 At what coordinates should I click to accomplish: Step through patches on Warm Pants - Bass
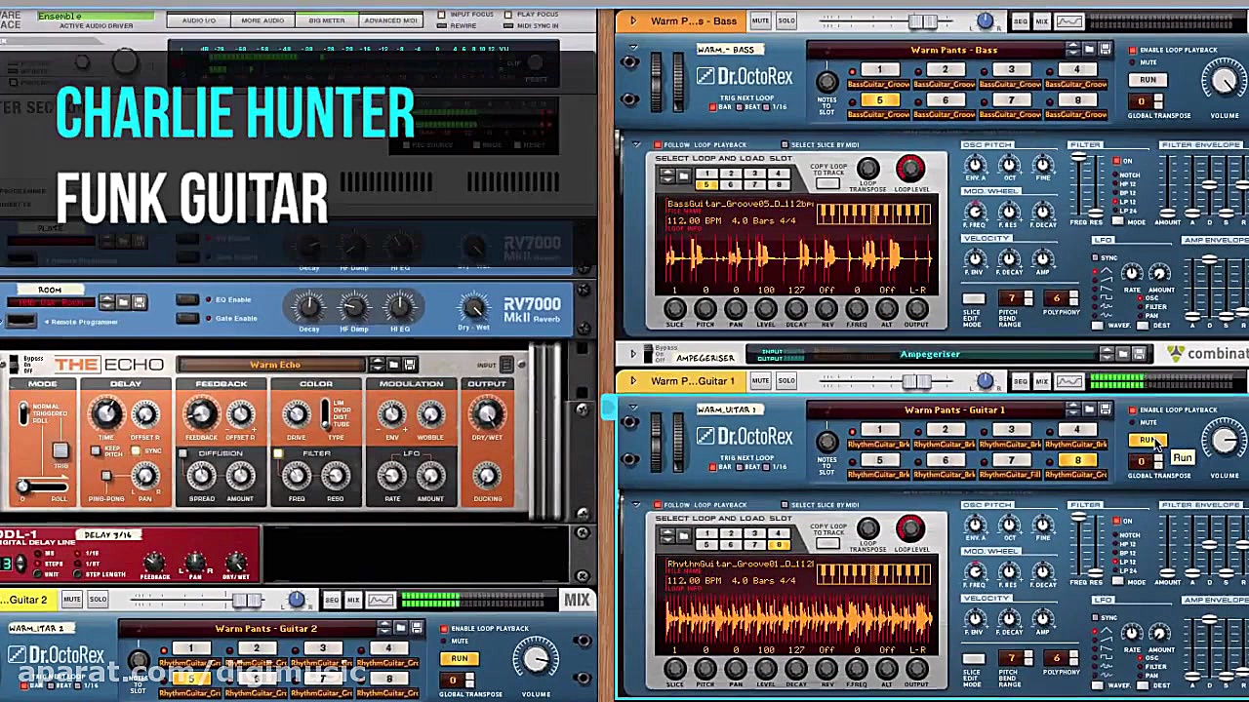click(x=1073, y=50)
